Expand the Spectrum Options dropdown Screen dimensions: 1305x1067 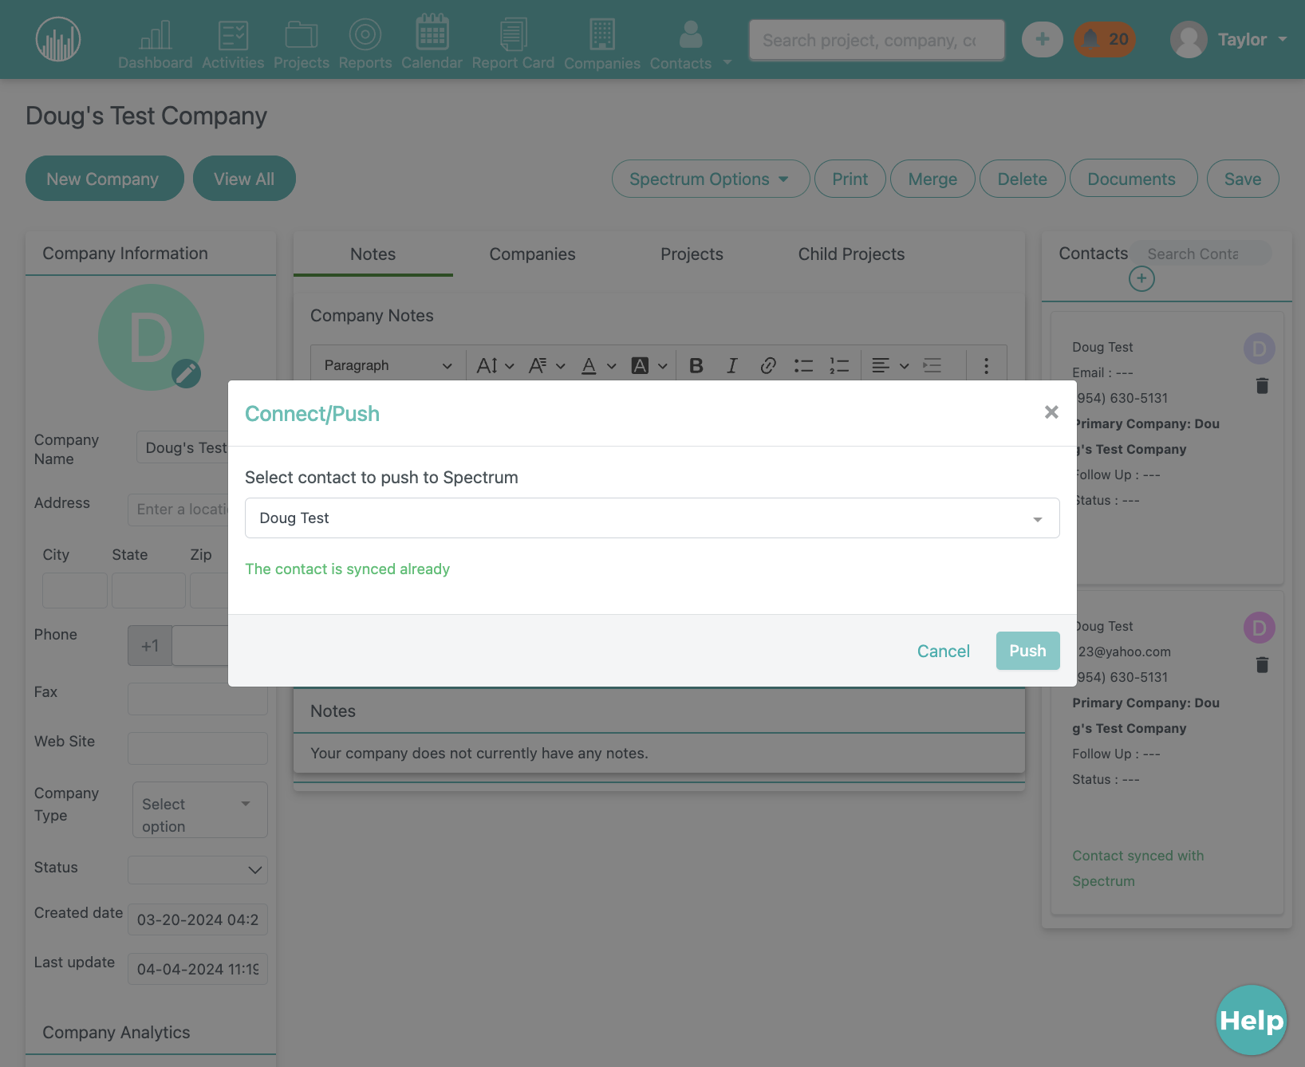[x=711, y=179]
